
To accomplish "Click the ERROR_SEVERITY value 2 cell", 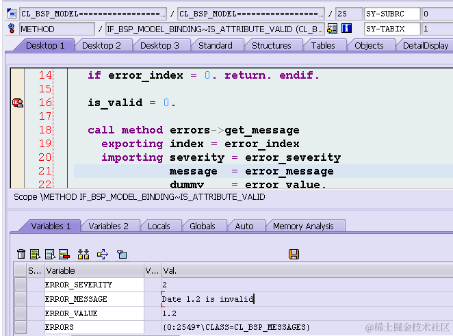I will click(x=307, y=285).
